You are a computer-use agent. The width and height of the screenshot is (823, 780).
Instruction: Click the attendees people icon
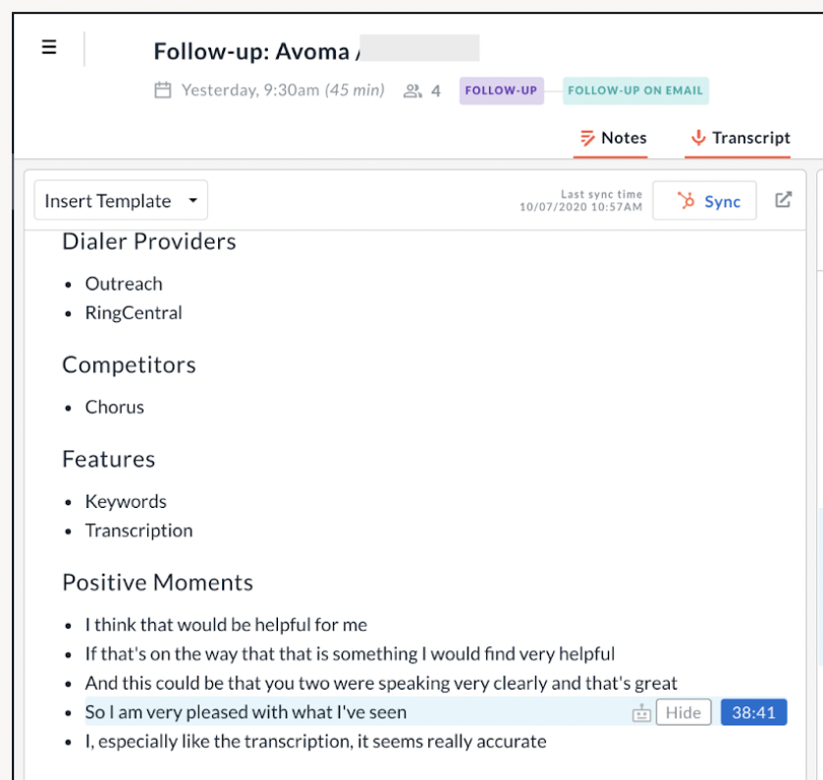412,91
